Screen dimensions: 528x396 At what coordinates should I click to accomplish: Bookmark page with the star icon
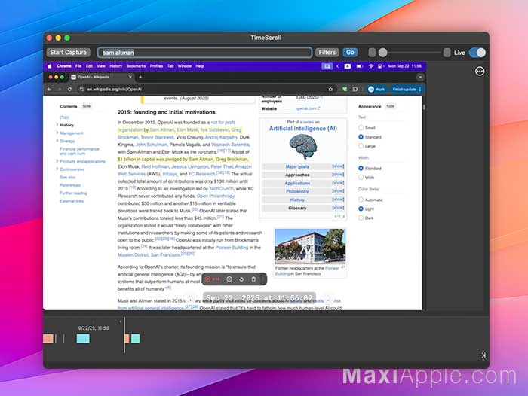(x=330, y=89)
